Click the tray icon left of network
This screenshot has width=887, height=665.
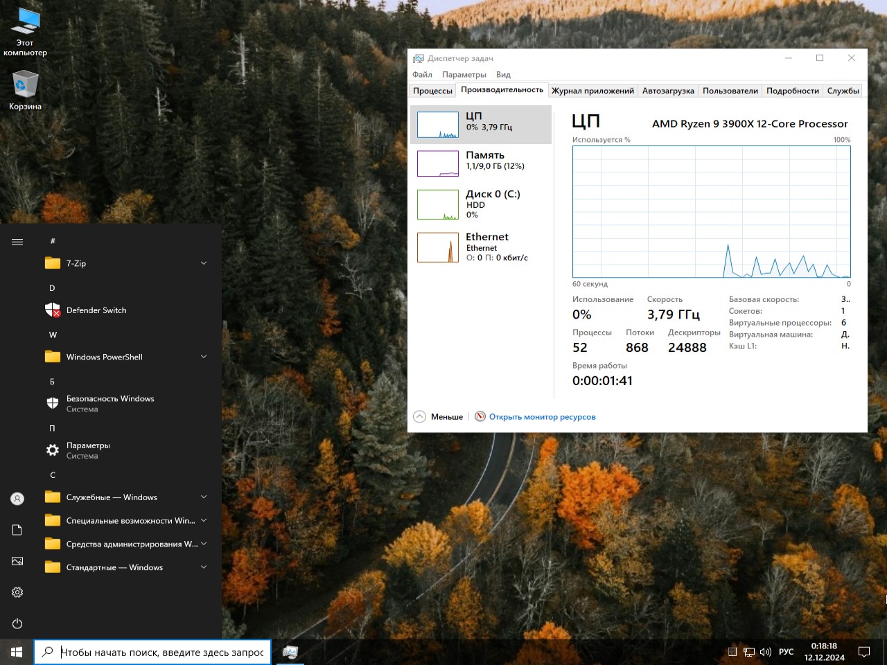(x=732, y=652)
